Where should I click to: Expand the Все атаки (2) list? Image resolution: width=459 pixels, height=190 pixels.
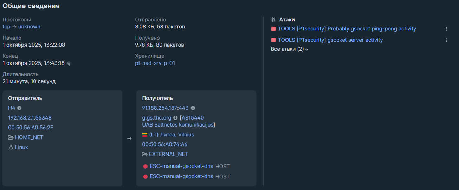pos(290,49)
